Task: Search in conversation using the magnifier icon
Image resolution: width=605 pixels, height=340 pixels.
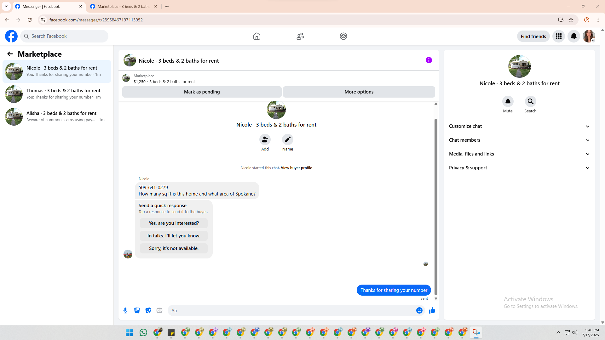Action: (531, 101)
